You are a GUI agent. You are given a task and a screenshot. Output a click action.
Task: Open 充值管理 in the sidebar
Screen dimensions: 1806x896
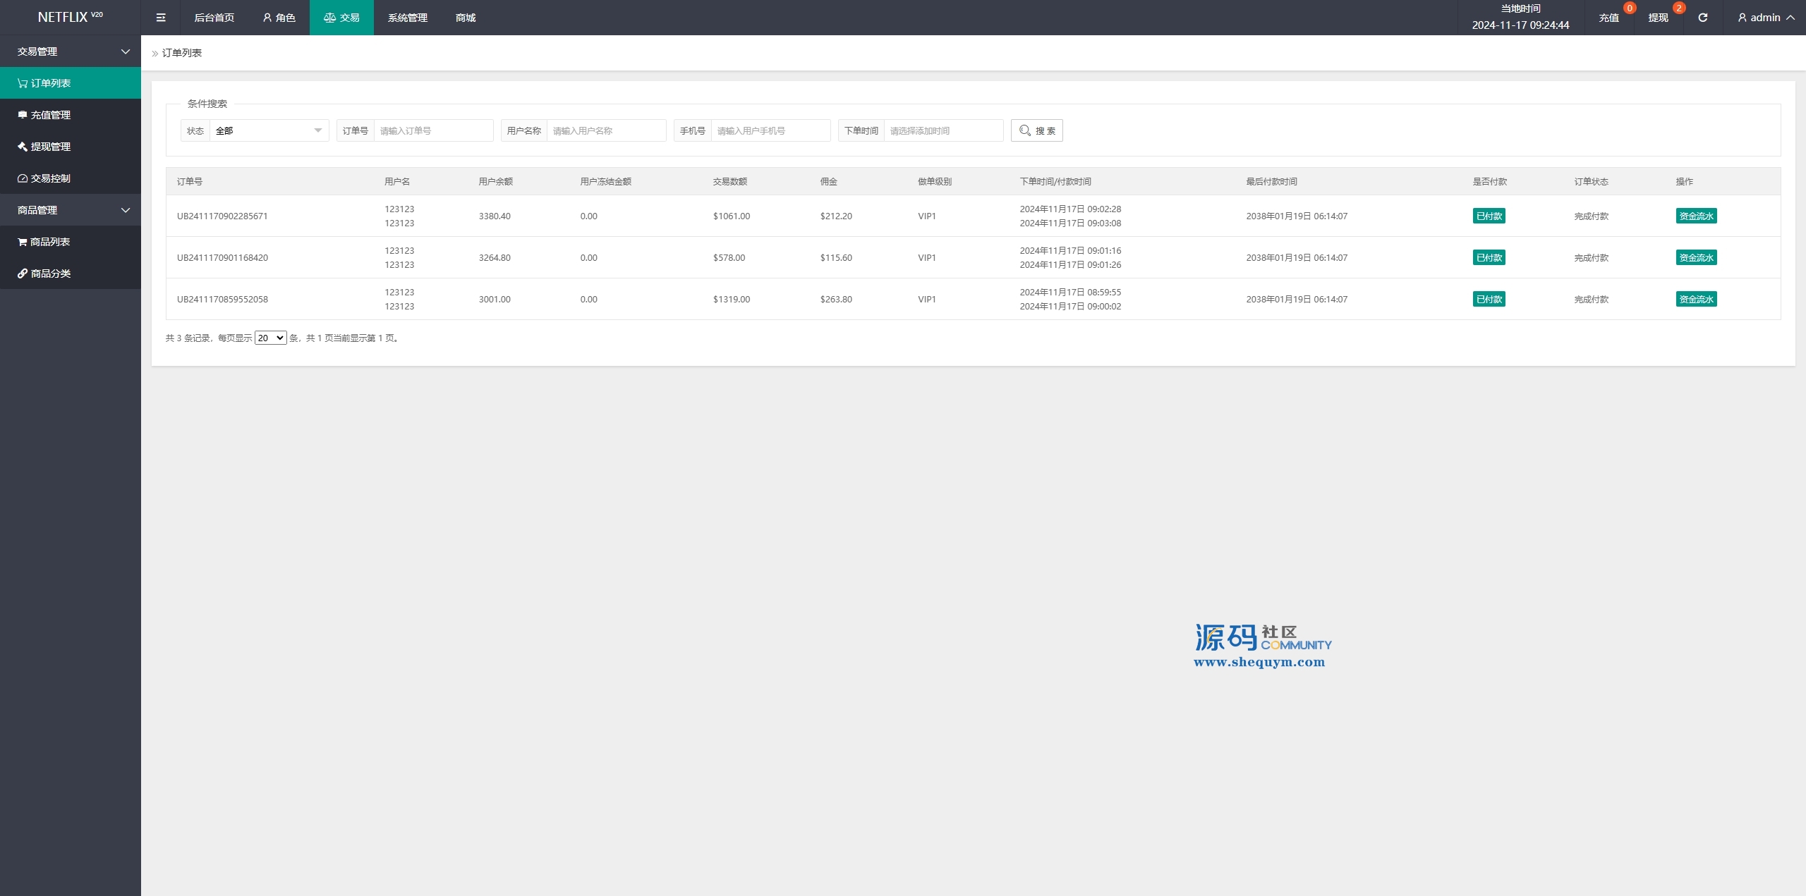71,115
